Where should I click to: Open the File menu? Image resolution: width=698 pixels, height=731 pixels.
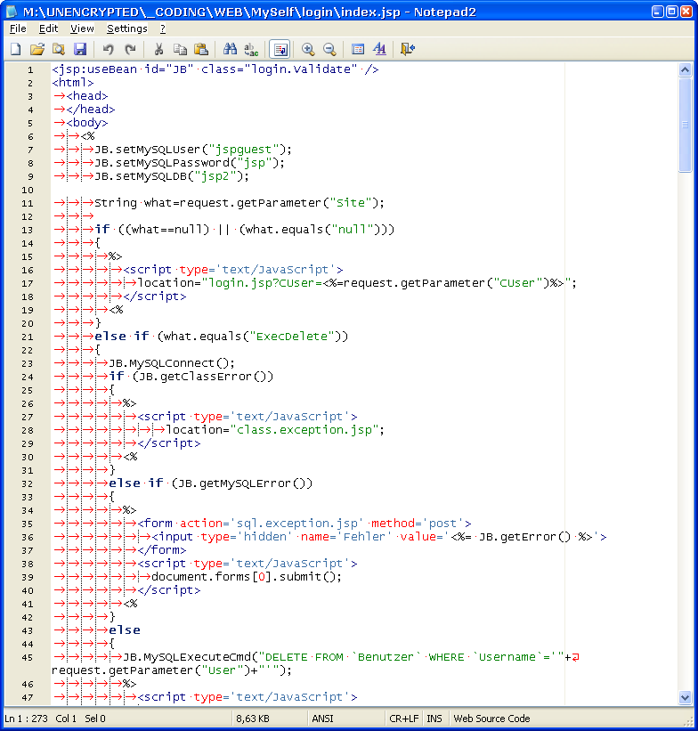tap(18, 28)
